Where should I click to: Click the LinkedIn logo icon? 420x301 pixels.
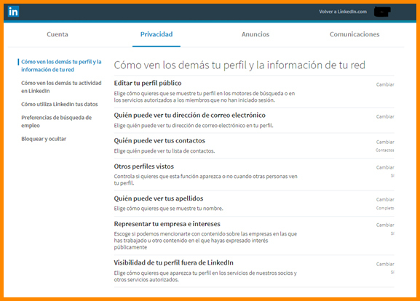(13, 12)
